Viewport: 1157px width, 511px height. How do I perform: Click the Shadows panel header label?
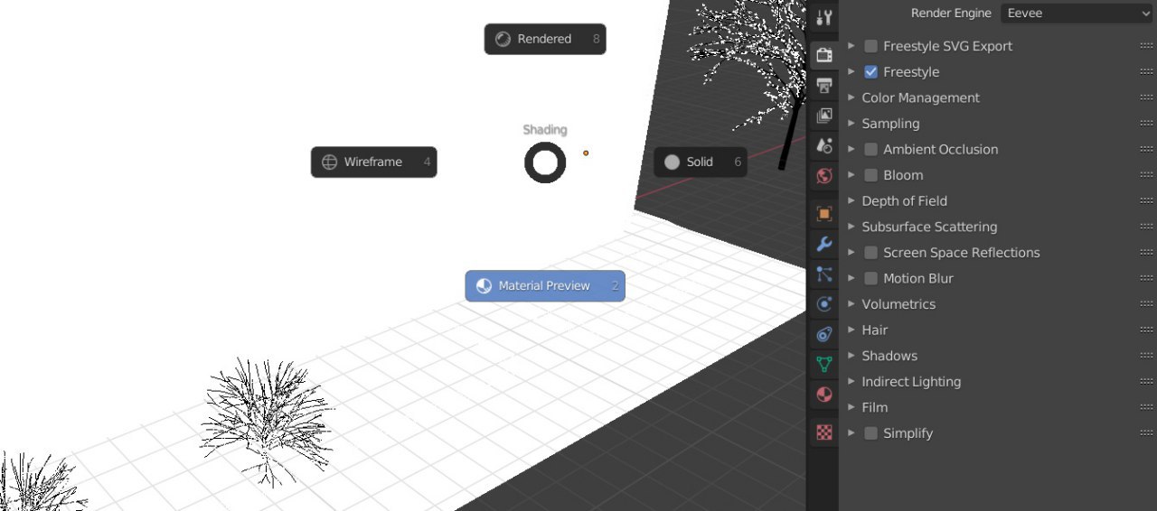click(889, 356)
